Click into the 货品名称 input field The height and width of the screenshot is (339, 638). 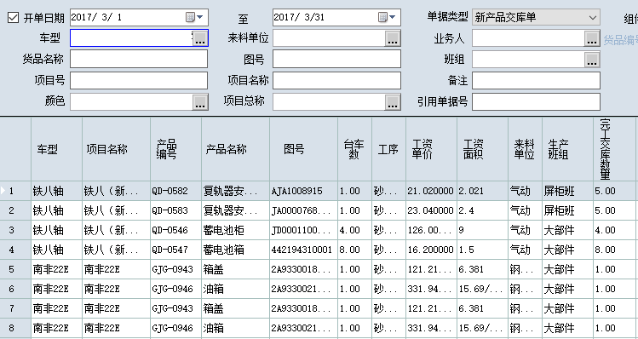pos(139,59)
